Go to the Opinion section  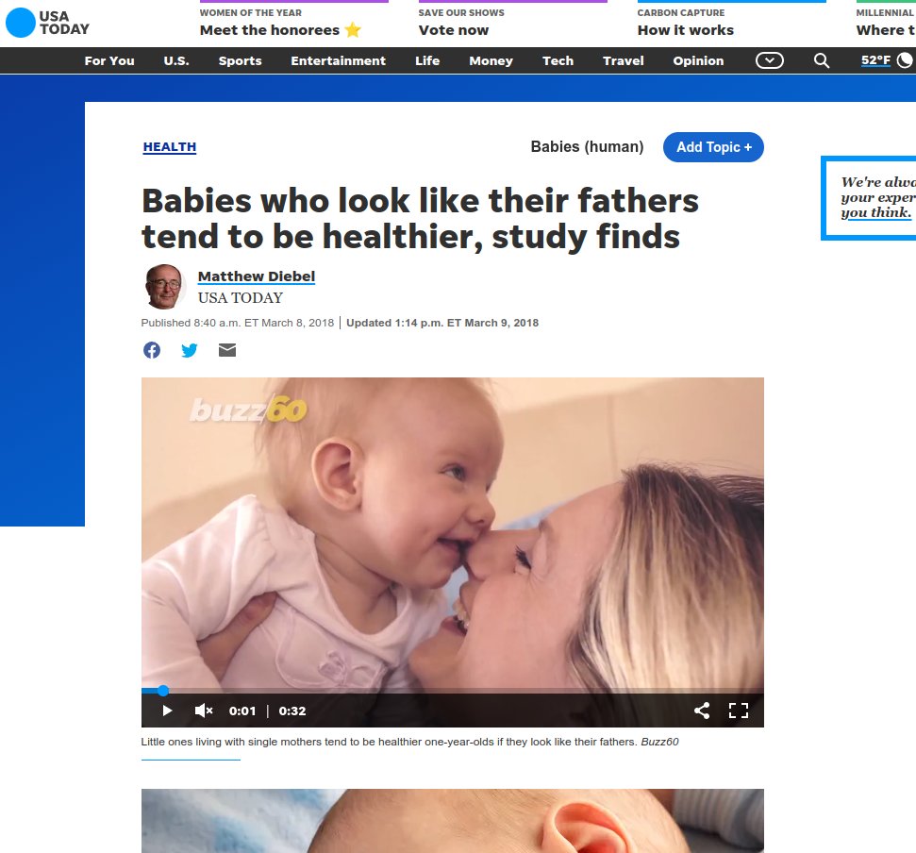(x=698, y=60)
